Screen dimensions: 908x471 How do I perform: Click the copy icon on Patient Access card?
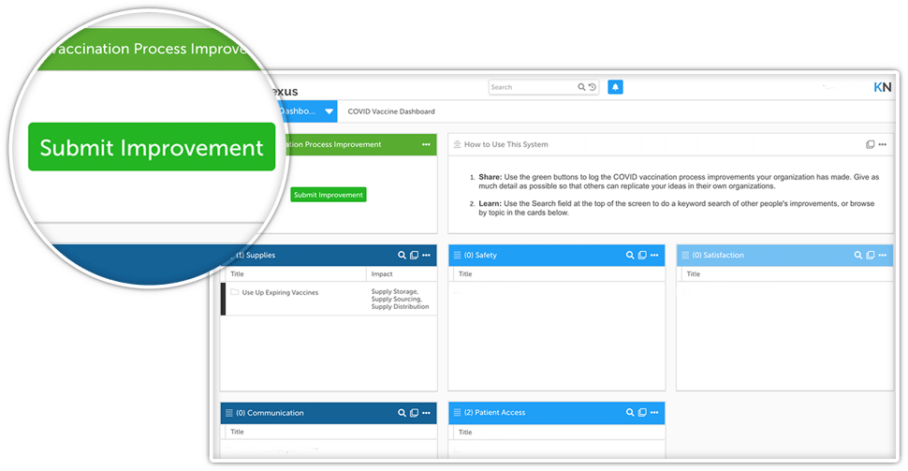pyautogui.click(x=642, y=413)
